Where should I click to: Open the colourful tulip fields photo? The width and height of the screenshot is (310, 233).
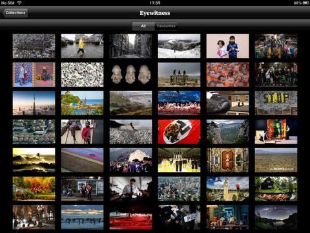point(82,160)
